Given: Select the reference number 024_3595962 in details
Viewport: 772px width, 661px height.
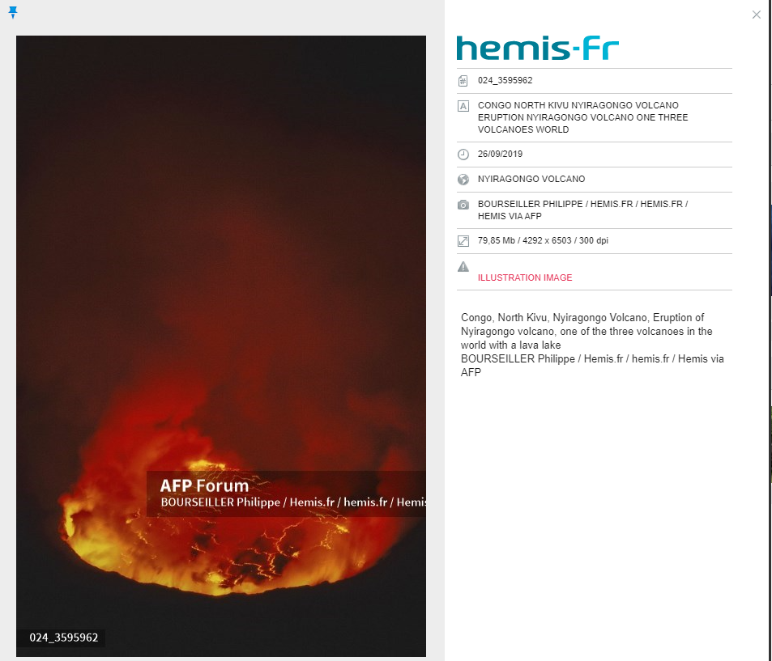Looking at the screenshot, I should [505, 80].
